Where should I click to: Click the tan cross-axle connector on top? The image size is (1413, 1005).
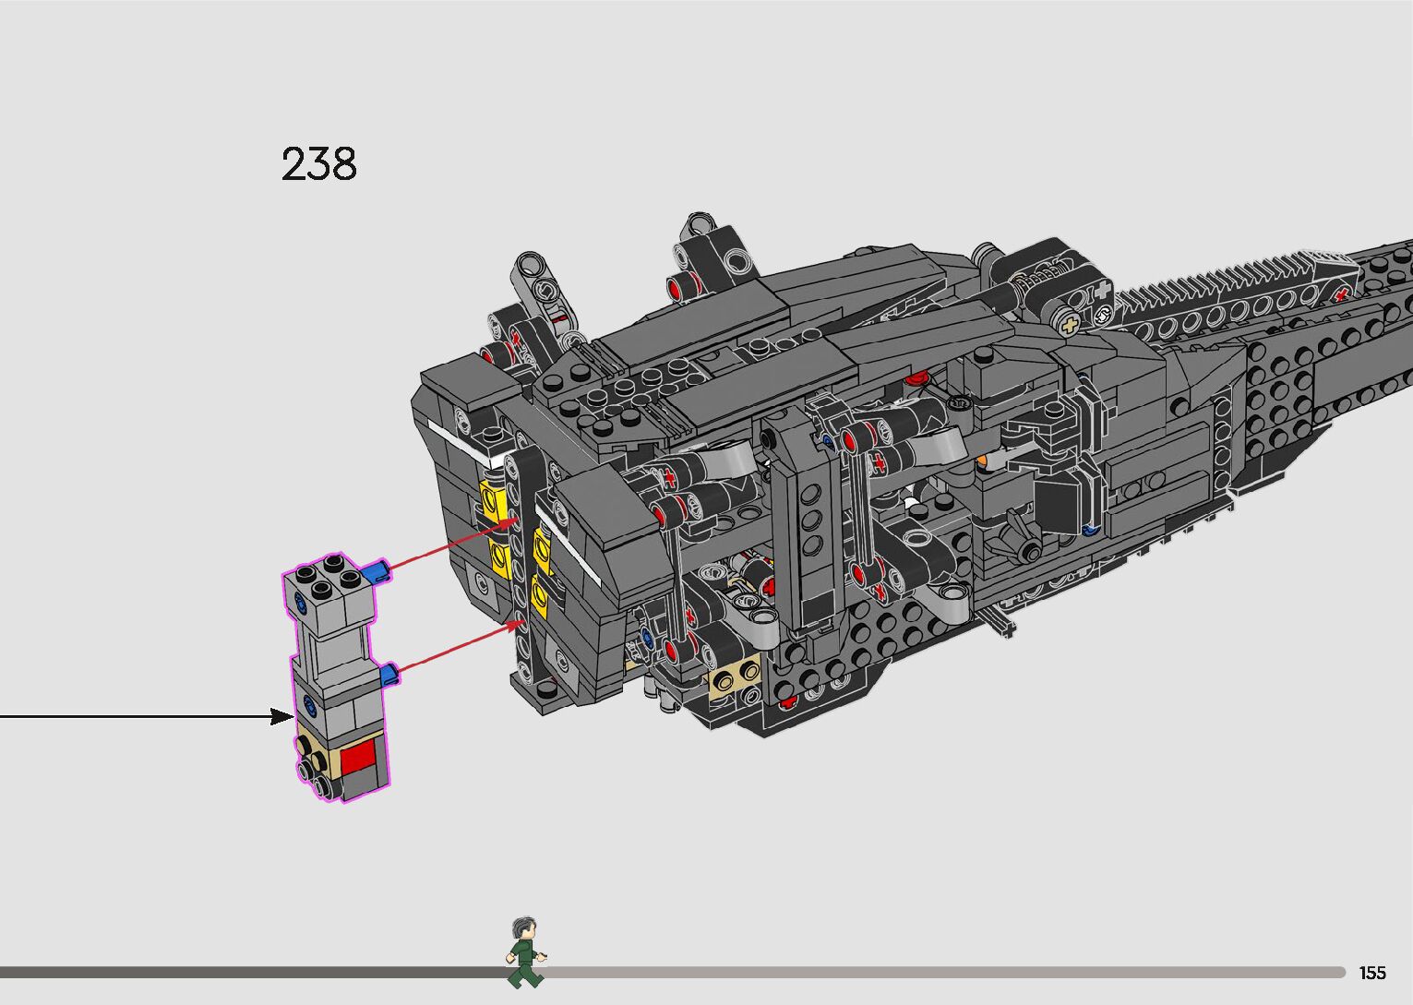[1069, 325]
